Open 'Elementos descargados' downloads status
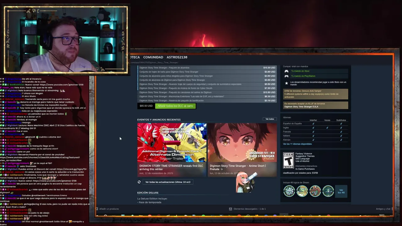Image resolution: width=402 pixels, height=226 pixels. pyautogui.click(x=249, y=209)
